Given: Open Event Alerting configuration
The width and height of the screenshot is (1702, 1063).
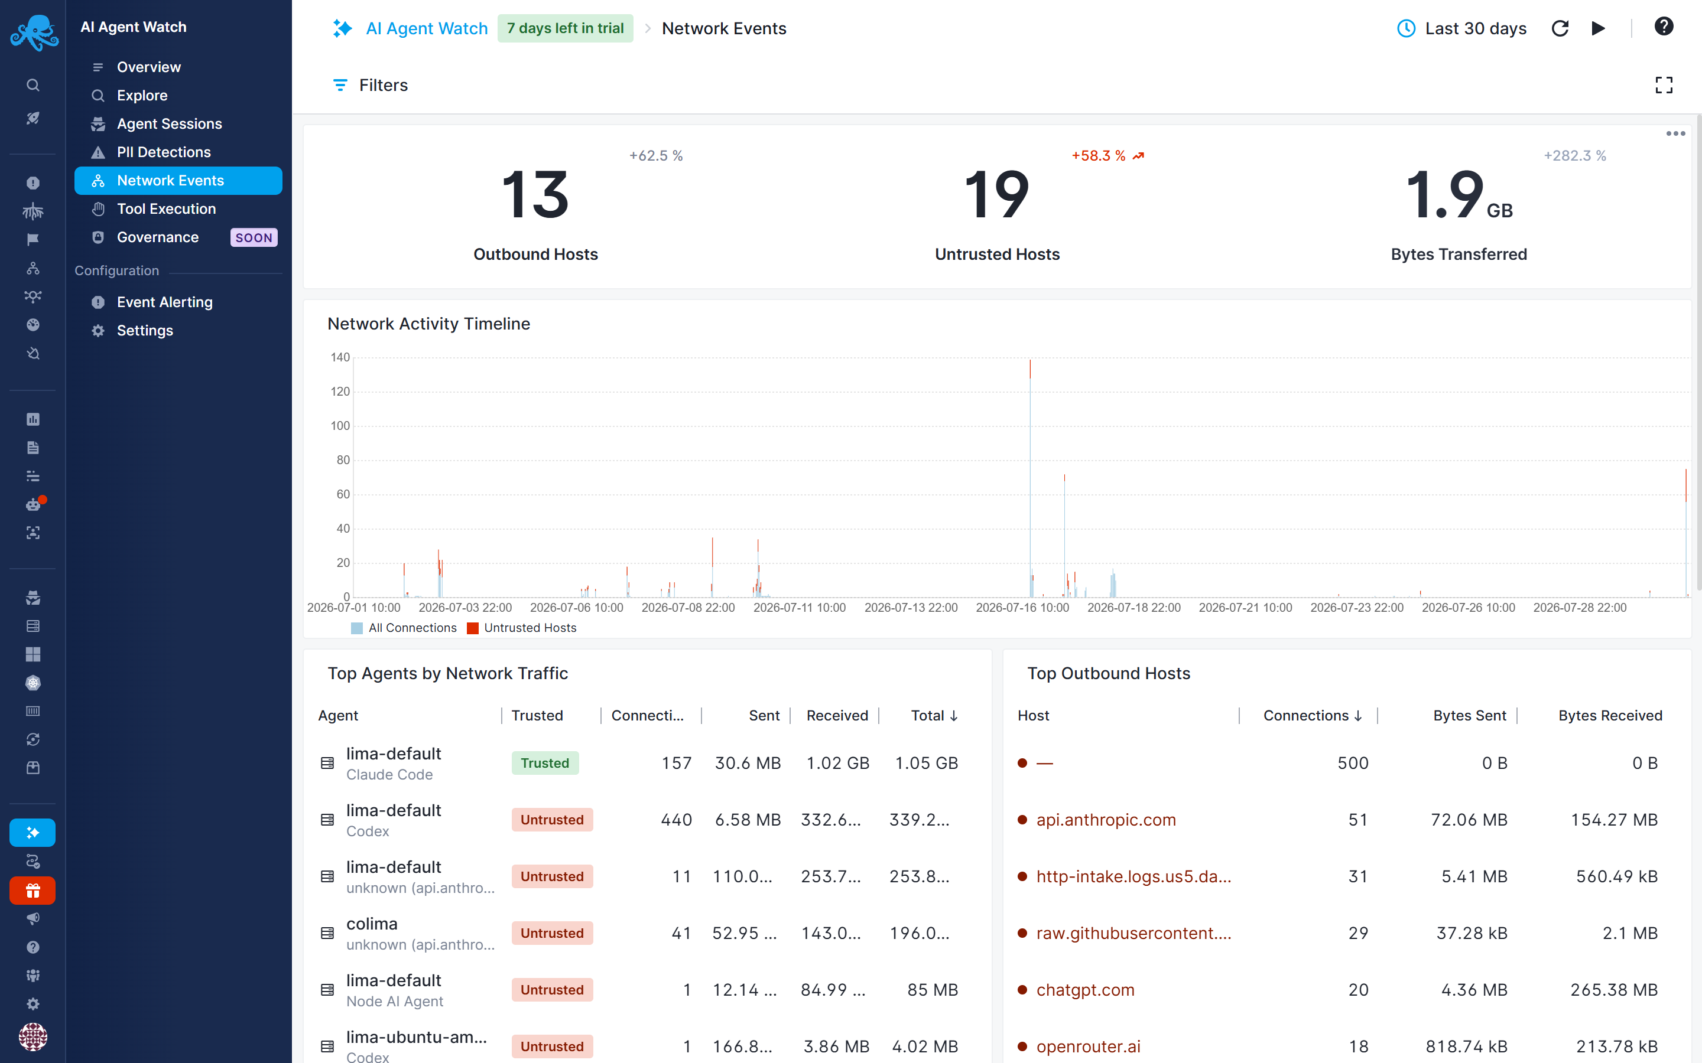Looking at the screenshot, I should click(178, 302).
